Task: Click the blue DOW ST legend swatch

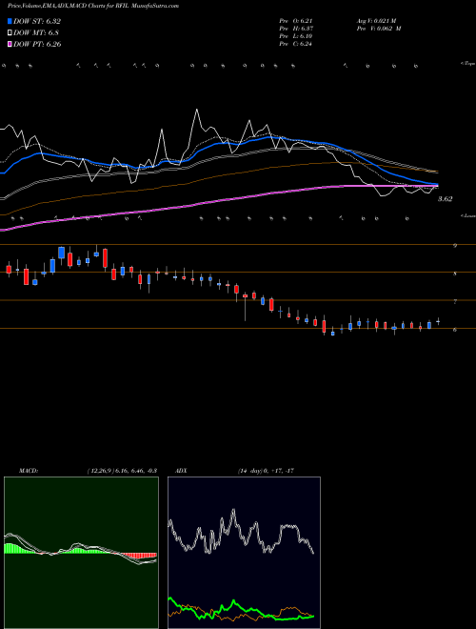Action: pyautogui.click(x=10, y=21)
